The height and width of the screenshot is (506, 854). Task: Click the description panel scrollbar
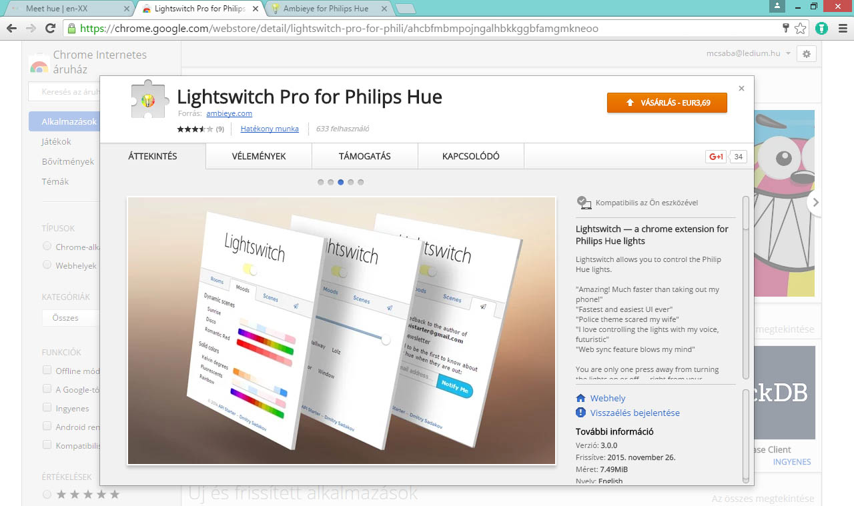pos(746,287)
